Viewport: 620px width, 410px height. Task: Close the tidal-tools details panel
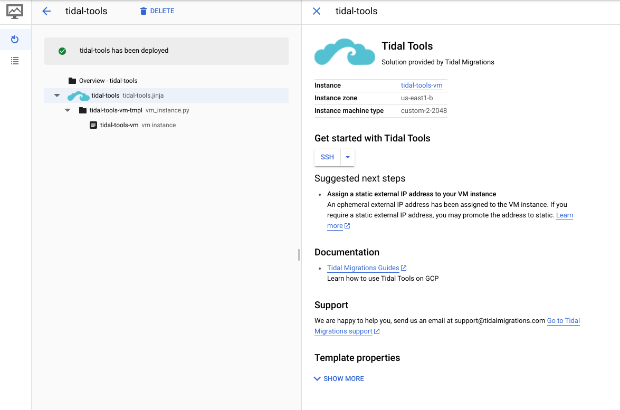(x=317, y=11)
